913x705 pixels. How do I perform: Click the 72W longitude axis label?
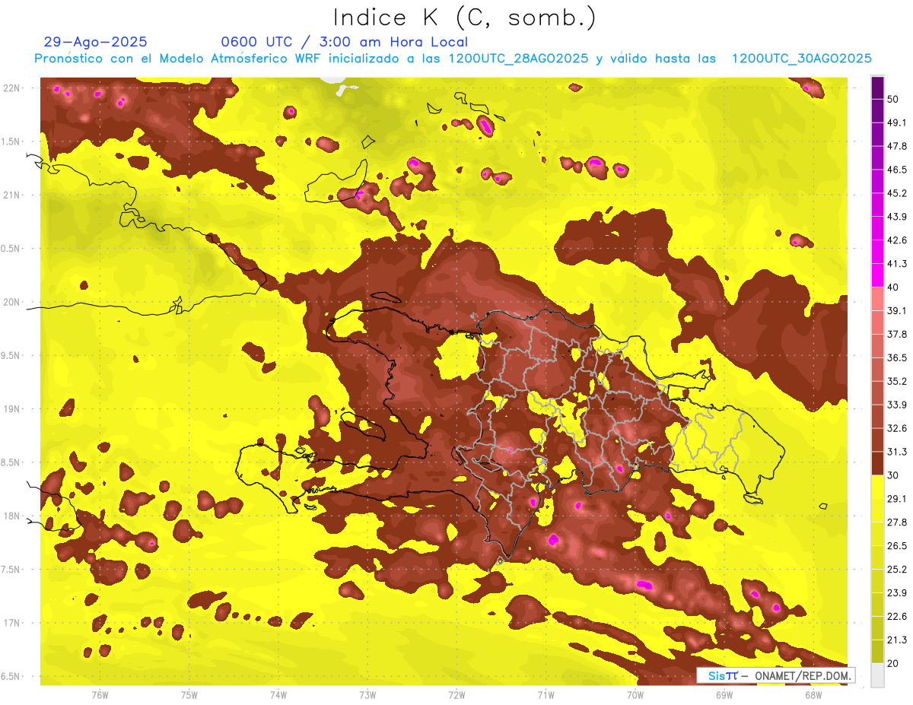coord(456,694)
